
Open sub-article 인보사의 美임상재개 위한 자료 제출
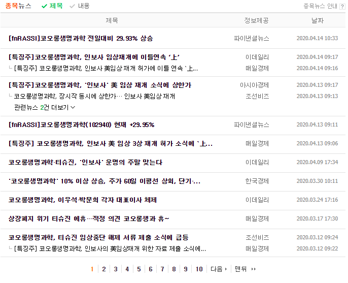click(x=110, y=249)
